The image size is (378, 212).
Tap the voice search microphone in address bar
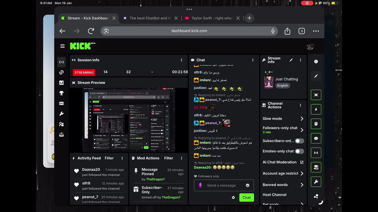(273, 31)
